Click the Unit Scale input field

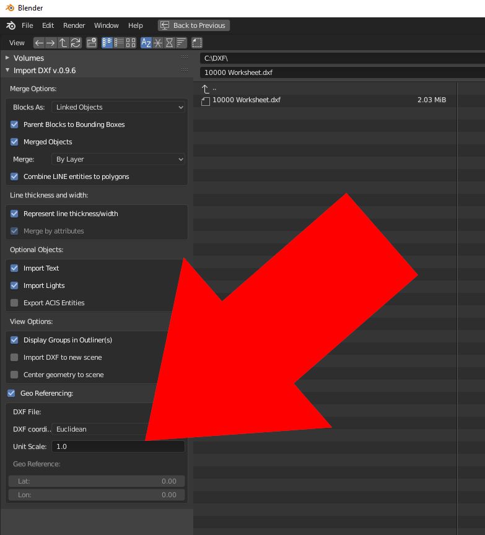(118, 446)
